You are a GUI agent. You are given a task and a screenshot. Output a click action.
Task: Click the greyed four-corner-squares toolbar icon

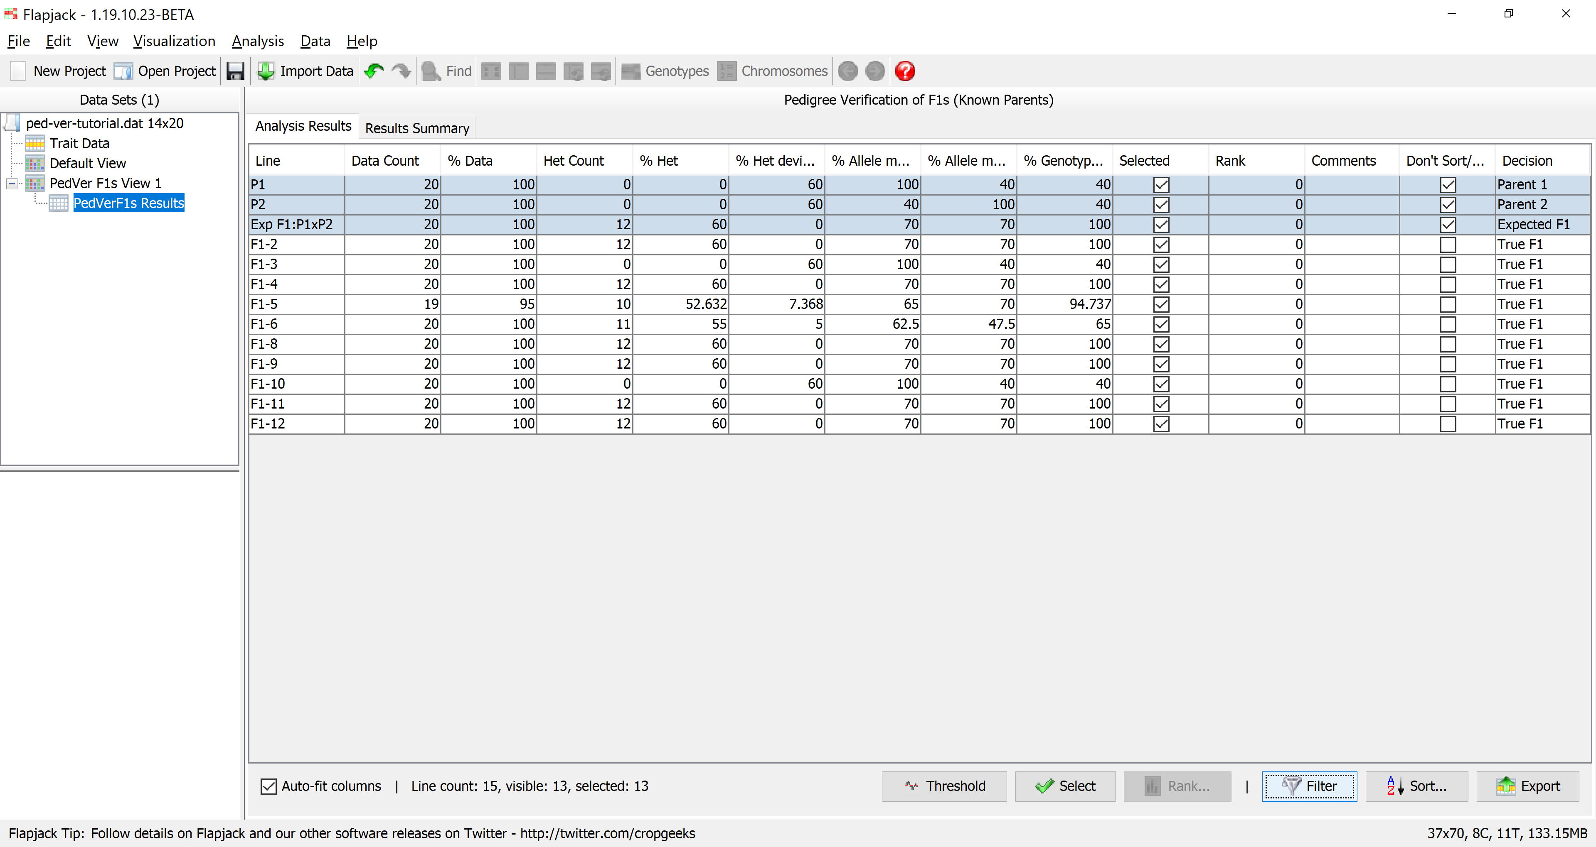click(x=491, y=71)
